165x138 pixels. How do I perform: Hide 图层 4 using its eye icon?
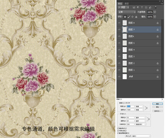tap(119, 50)
